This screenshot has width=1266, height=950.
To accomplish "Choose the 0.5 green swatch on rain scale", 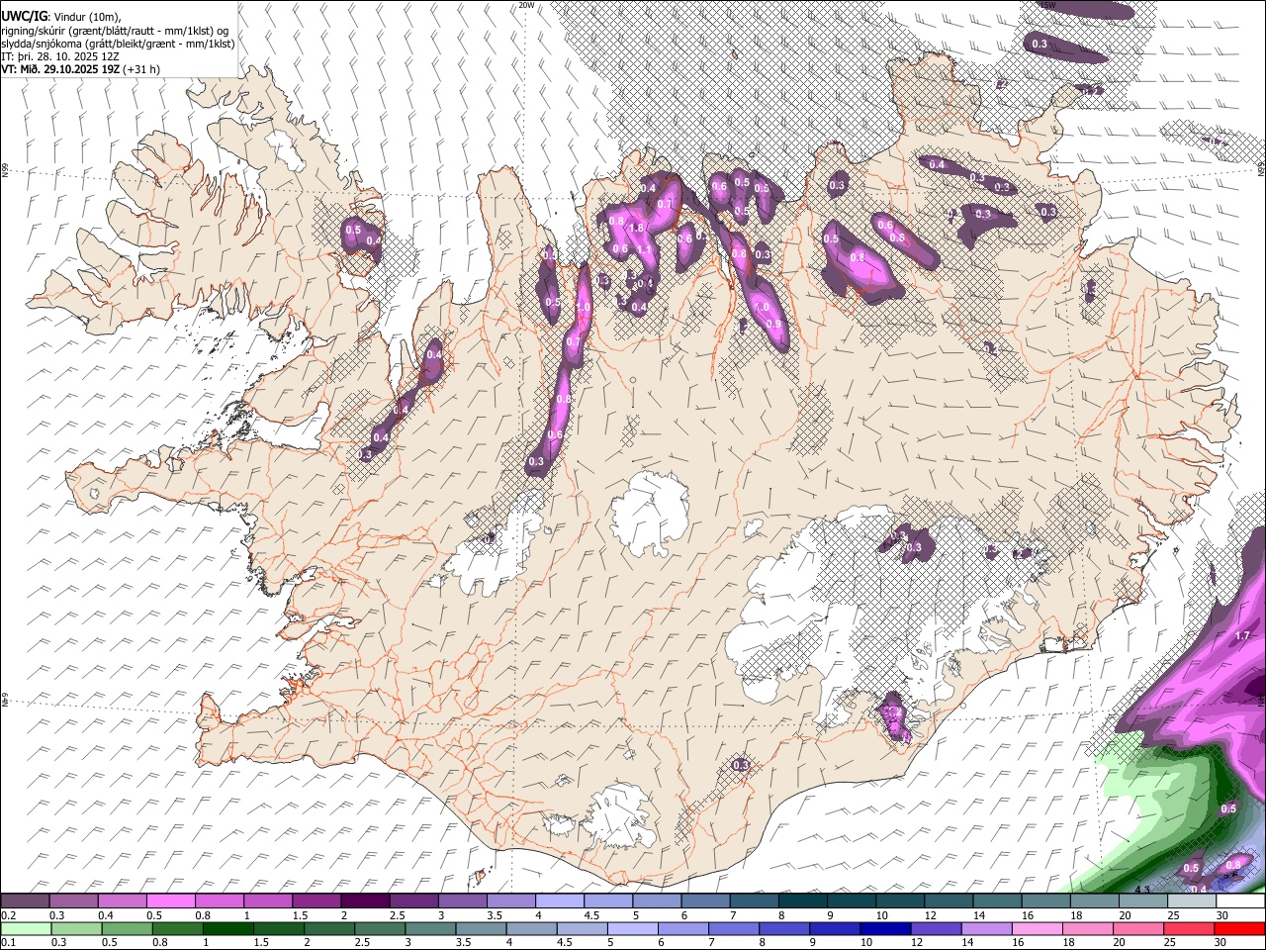I will coord(126,929).
